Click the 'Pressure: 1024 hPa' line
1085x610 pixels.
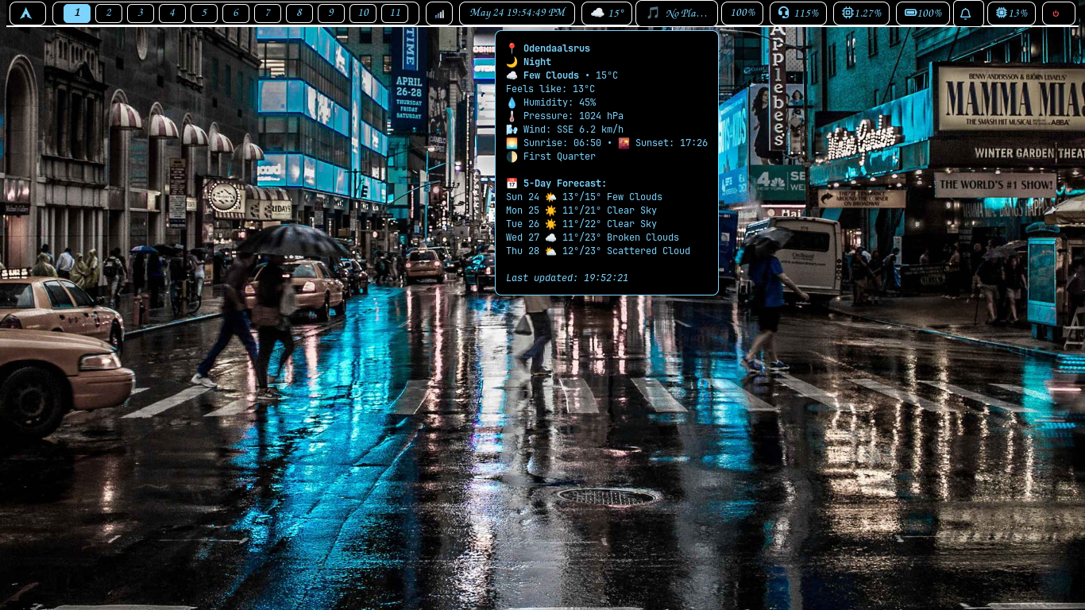click(x=565, y=116)
